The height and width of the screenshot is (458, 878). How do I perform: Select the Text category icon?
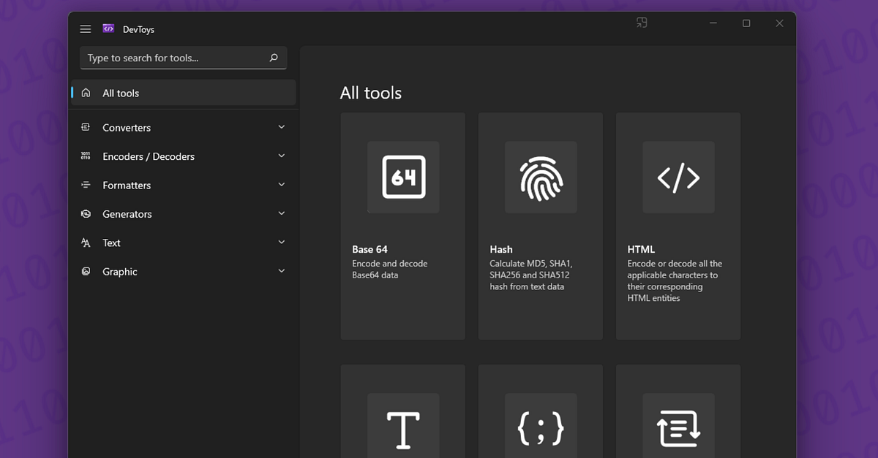coord(86,243)
